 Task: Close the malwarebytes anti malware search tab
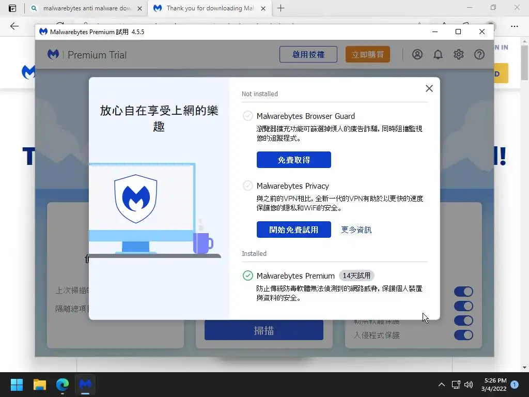coord(139,8)
